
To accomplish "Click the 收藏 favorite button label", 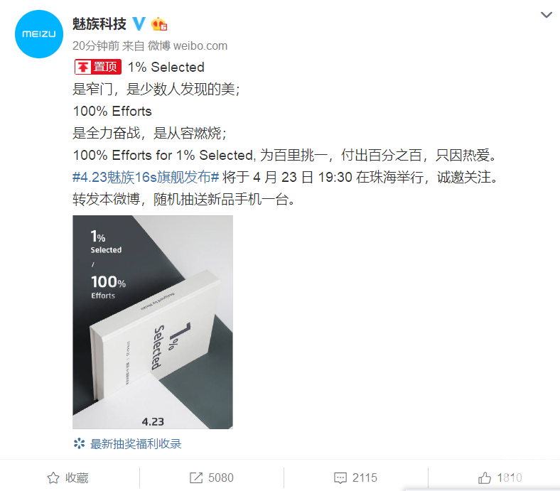I will click(x=77, y=477).
